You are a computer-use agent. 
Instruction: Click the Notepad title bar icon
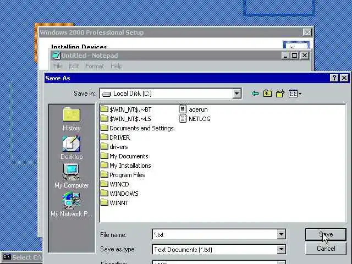click(56, 56)
